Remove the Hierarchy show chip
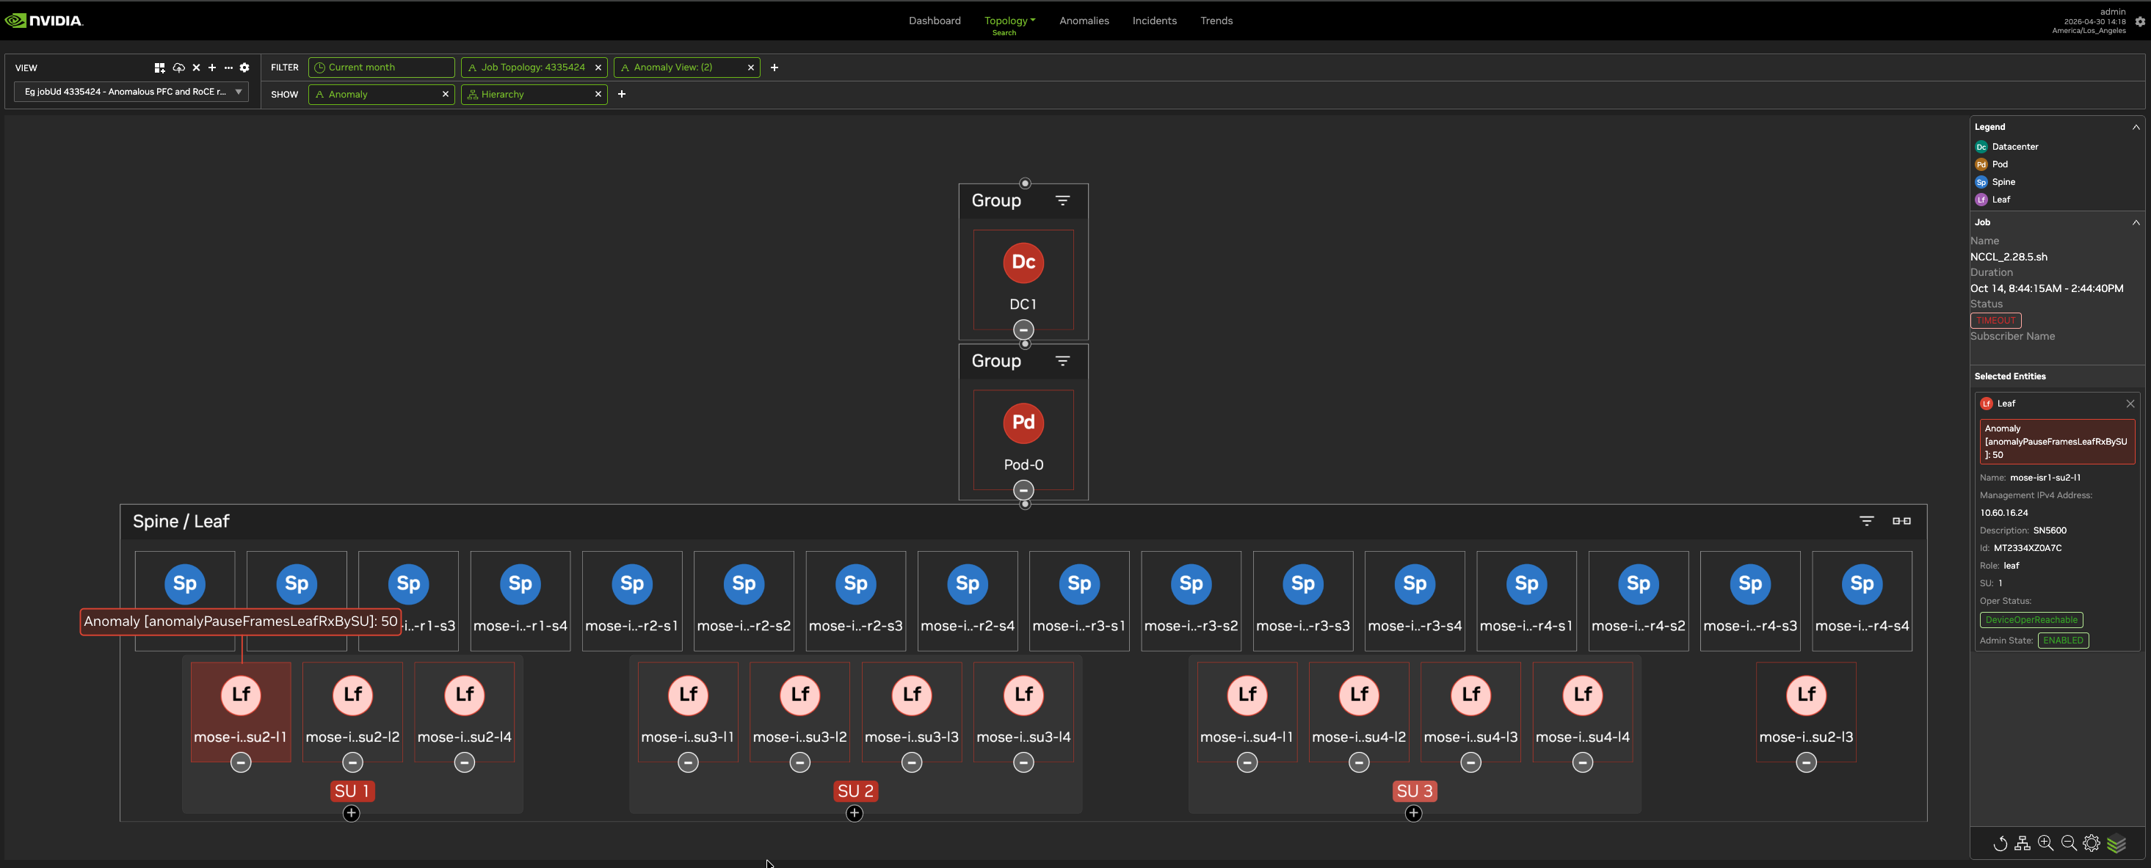The image size is (2151, 868). tap(598, 95)
